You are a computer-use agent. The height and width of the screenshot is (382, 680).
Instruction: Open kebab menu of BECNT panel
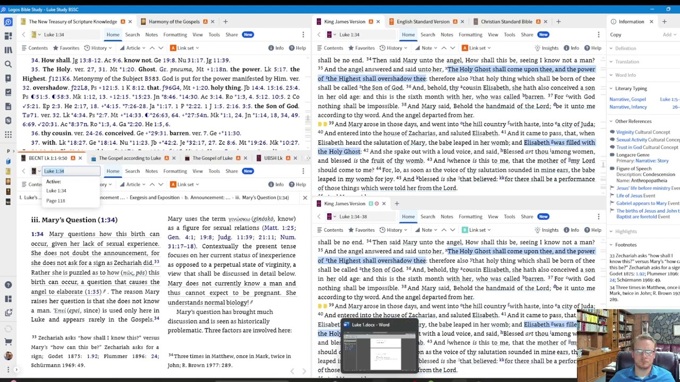pos(303,171)
